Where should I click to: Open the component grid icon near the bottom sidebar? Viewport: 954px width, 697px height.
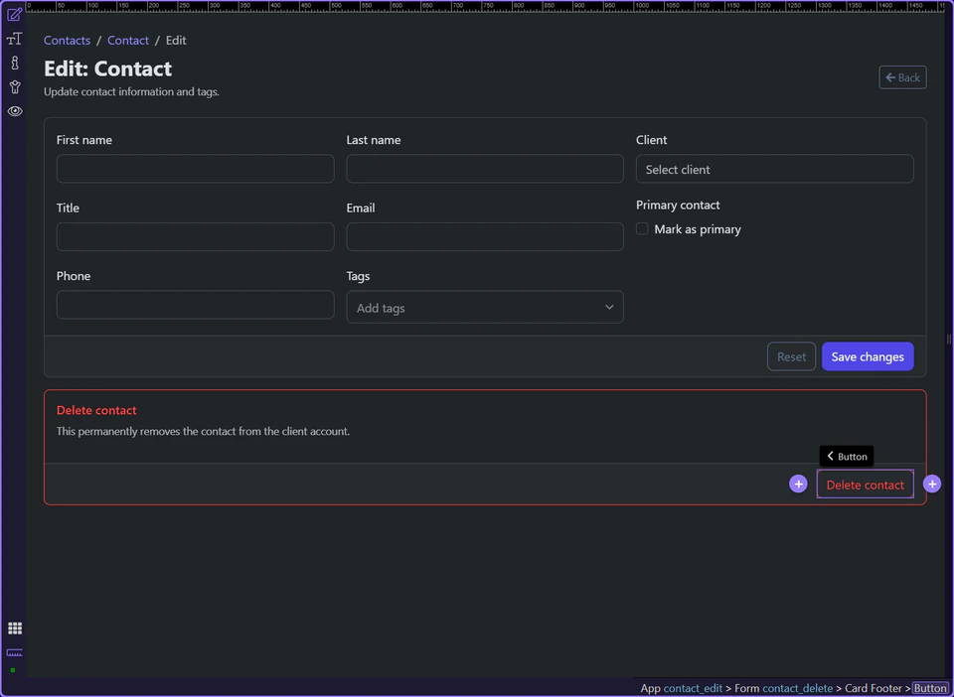click(14, 627)
